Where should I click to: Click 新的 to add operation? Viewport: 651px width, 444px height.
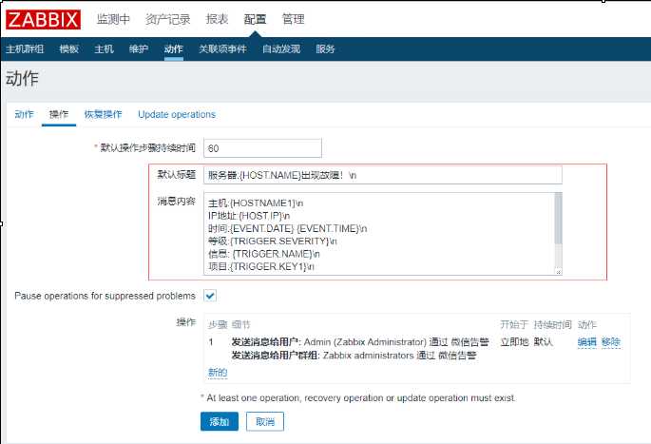pos(218,372)
